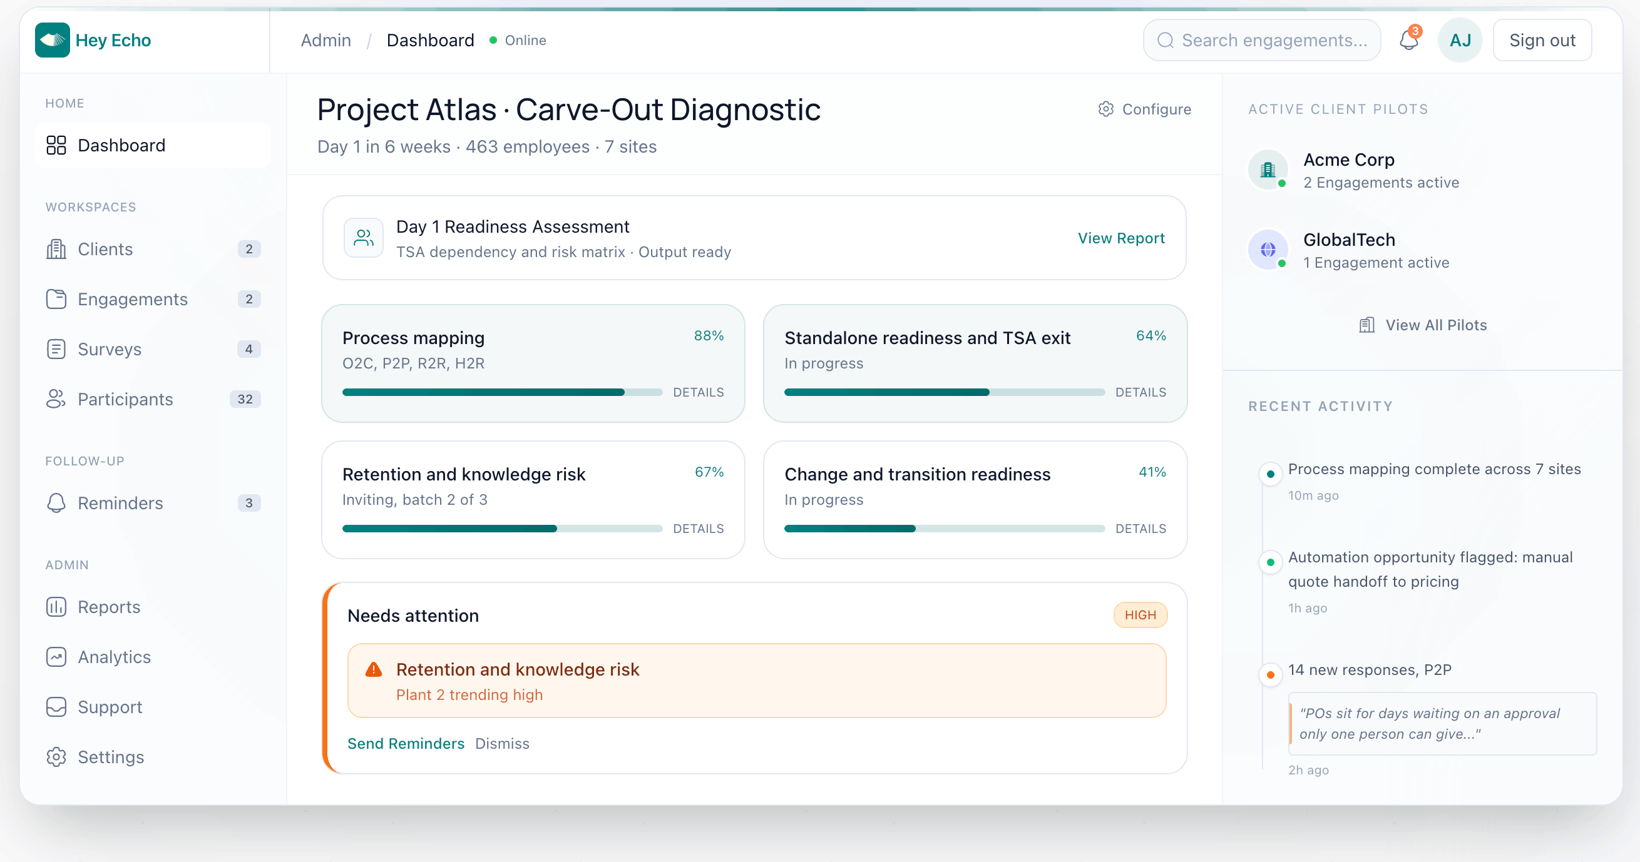Click the Standalone readiness progress bar
Image resolution: width=1640 pixels, height=862 pixels.
coord(944,392)
